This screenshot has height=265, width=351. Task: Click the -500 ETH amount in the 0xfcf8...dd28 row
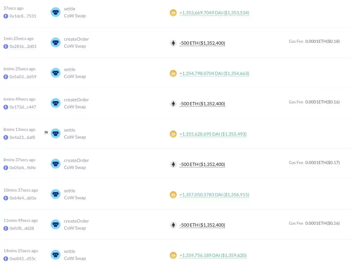pyautogui.click(x=202, y=225)
